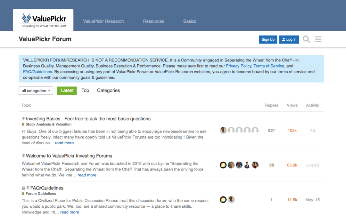Click the ValuePickr Forum heading

coord(45,39)
